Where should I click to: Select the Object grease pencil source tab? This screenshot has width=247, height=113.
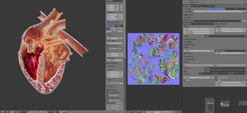[x=119, y=26]
